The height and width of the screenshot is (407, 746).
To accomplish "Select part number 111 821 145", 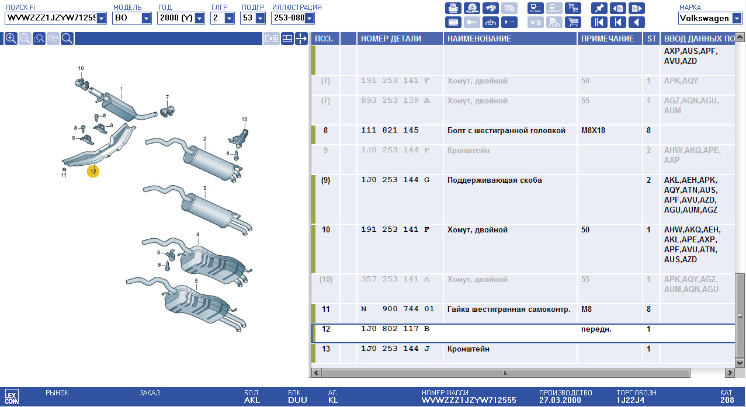I will (x=390, y=130).
